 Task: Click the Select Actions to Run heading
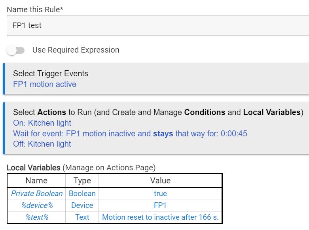tap(158, 112)
